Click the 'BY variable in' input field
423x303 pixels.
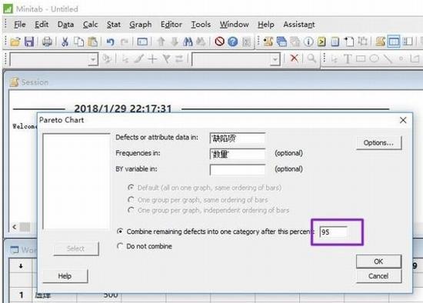237,170
